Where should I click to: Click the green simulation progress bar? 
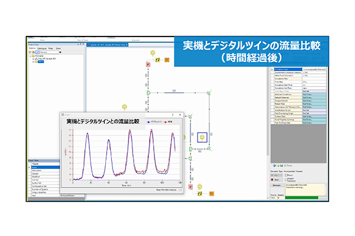(302, 198)
